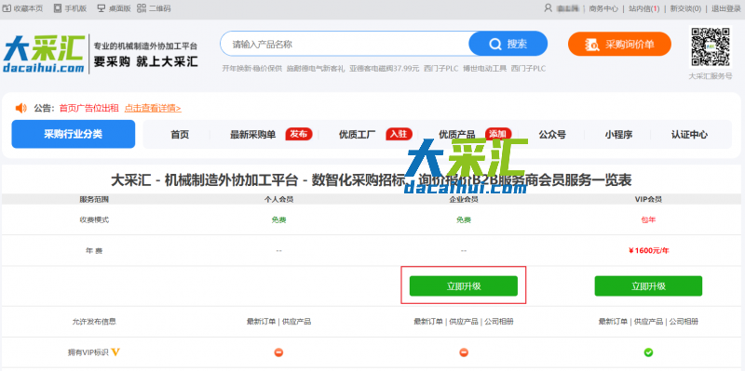The height and width of the screenshot is (371, 745).
Task: Open 公众号 nav item
Action: coord(552,135)
